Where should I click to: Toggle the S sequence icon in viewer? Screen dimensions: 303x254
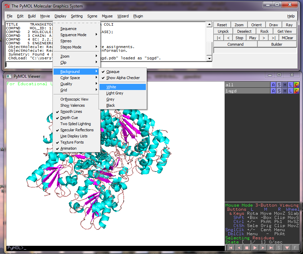click(x=278, y=248)
